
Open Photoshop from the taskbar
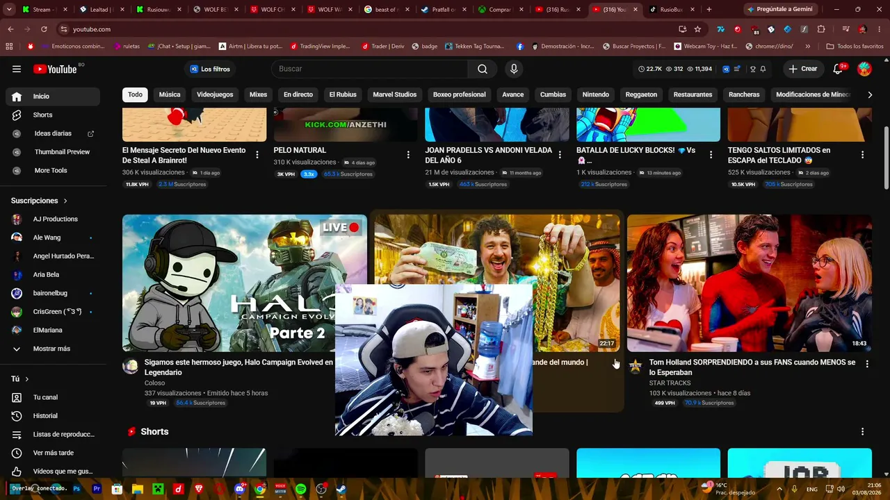[76, 489]
